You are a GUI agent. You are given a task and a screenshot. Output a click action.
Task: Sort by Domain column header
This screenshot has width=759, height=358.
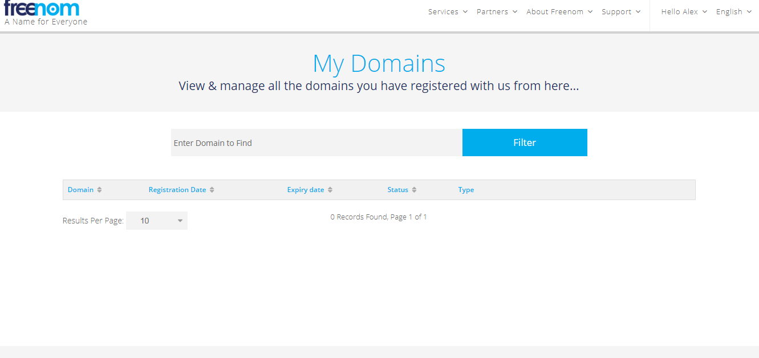click(x=80, y=190)
